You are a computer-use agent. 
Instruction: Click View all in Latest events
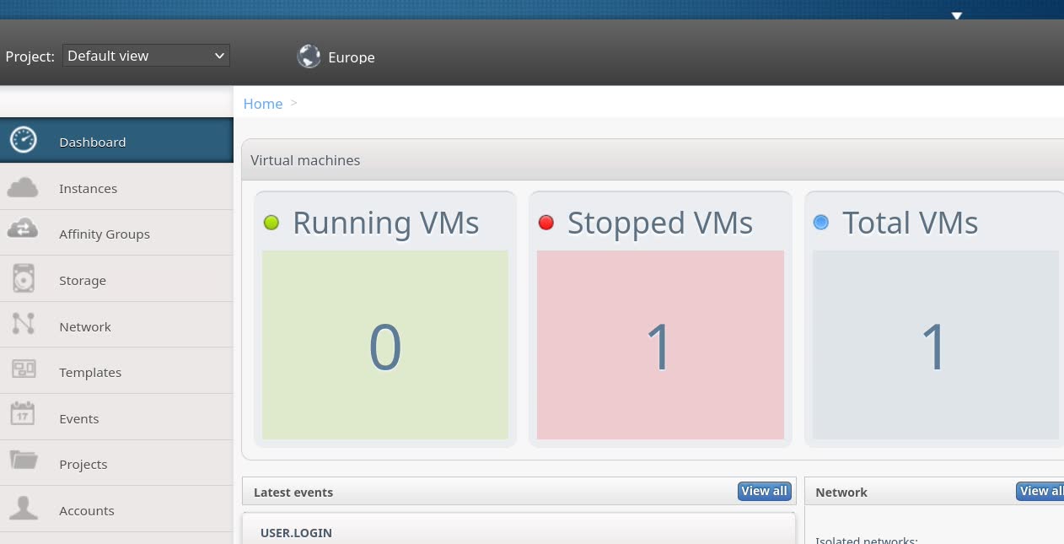[764, 492]
